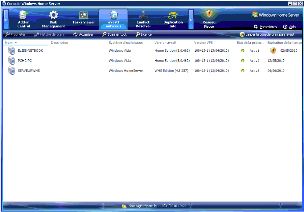Click Windows Home Server OS cell
The height and width of the screenshot is (212, 304).
126,71
